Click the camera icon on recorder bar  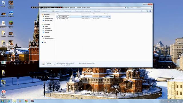56,7
